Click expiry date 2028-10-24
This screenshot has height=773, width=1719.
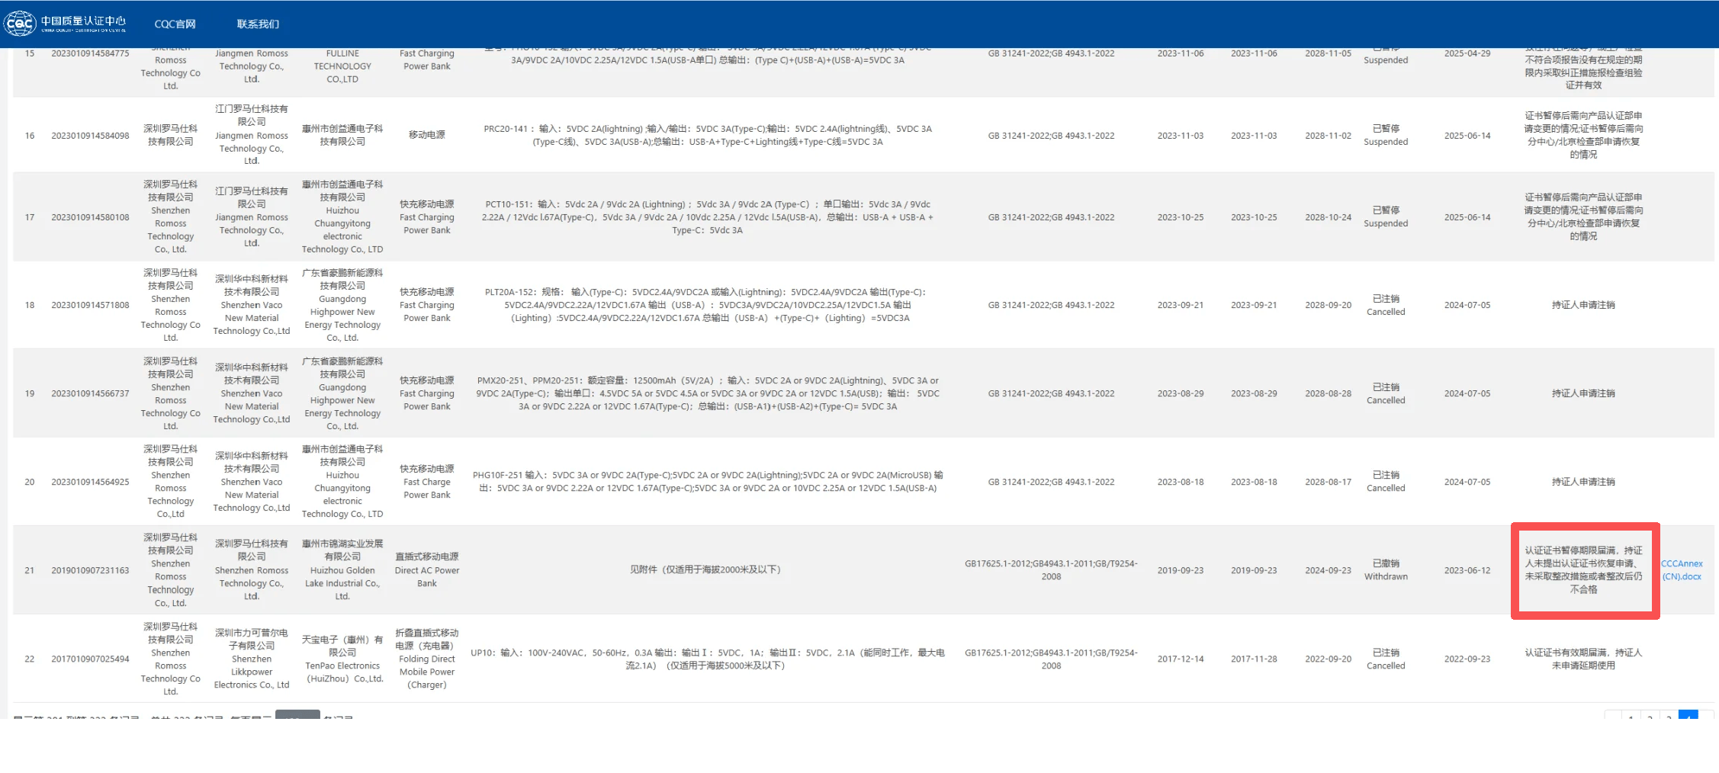click(1328, 217)
